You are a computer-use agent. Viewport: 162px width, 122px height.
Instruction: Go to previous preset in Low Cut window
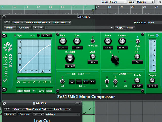pyautogui.click(x=36, y=114)
